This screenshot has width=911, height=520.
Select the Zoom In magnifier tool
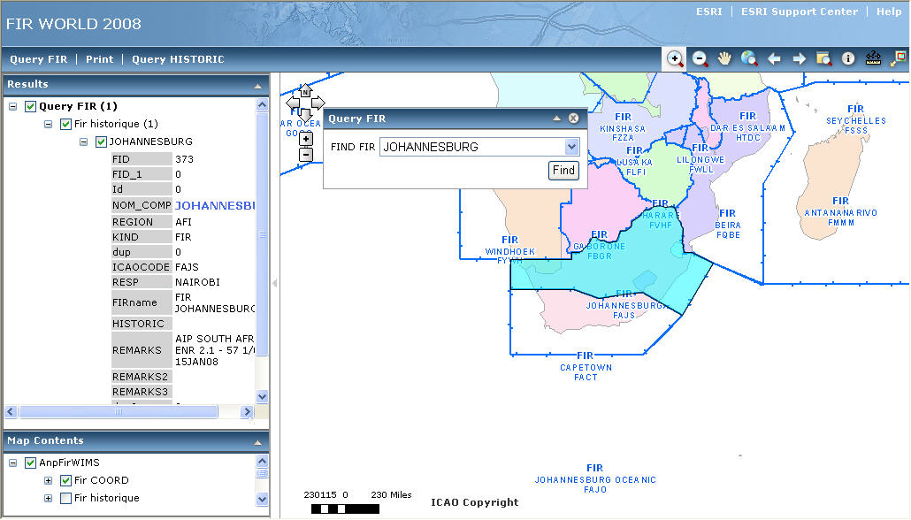(675, 59)
